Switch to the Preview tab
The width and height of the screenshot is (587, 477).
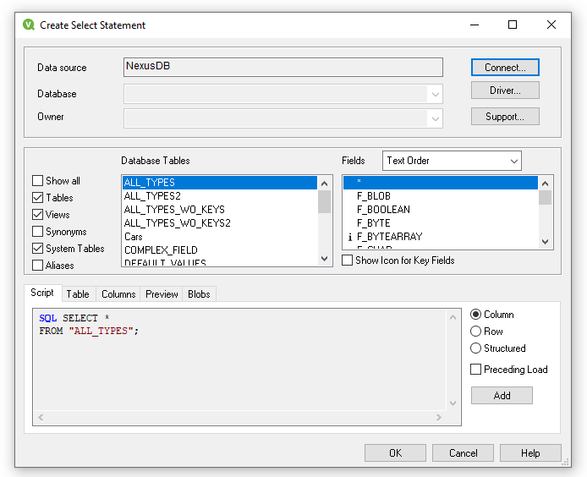coord(162,294)
